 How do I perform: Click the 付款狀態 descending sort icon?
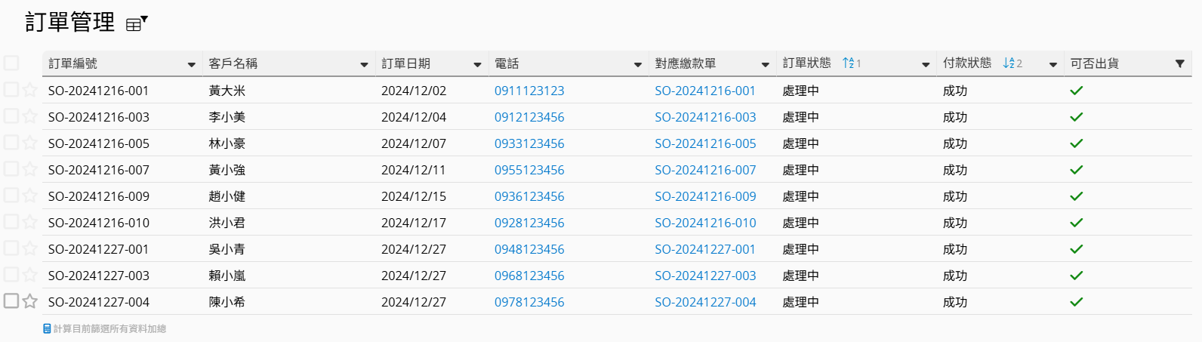(1009, 63)
